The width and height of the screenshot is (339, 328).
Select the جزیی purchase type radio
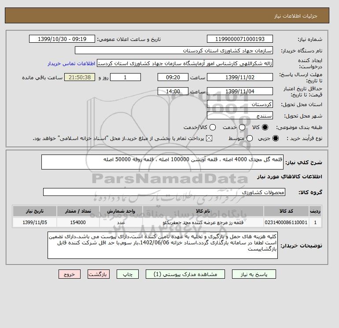pyautogui.click(x=276, y=138)
